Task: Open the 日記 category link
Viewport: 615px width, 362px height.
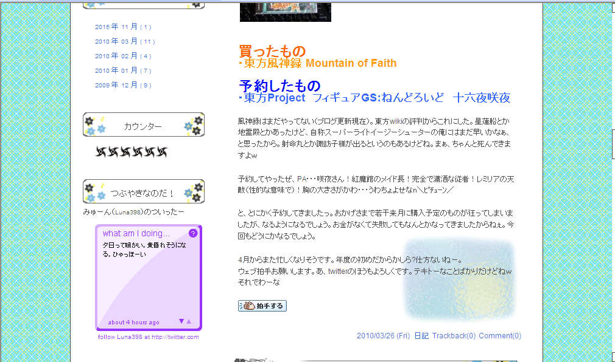Action: [421, 336]
